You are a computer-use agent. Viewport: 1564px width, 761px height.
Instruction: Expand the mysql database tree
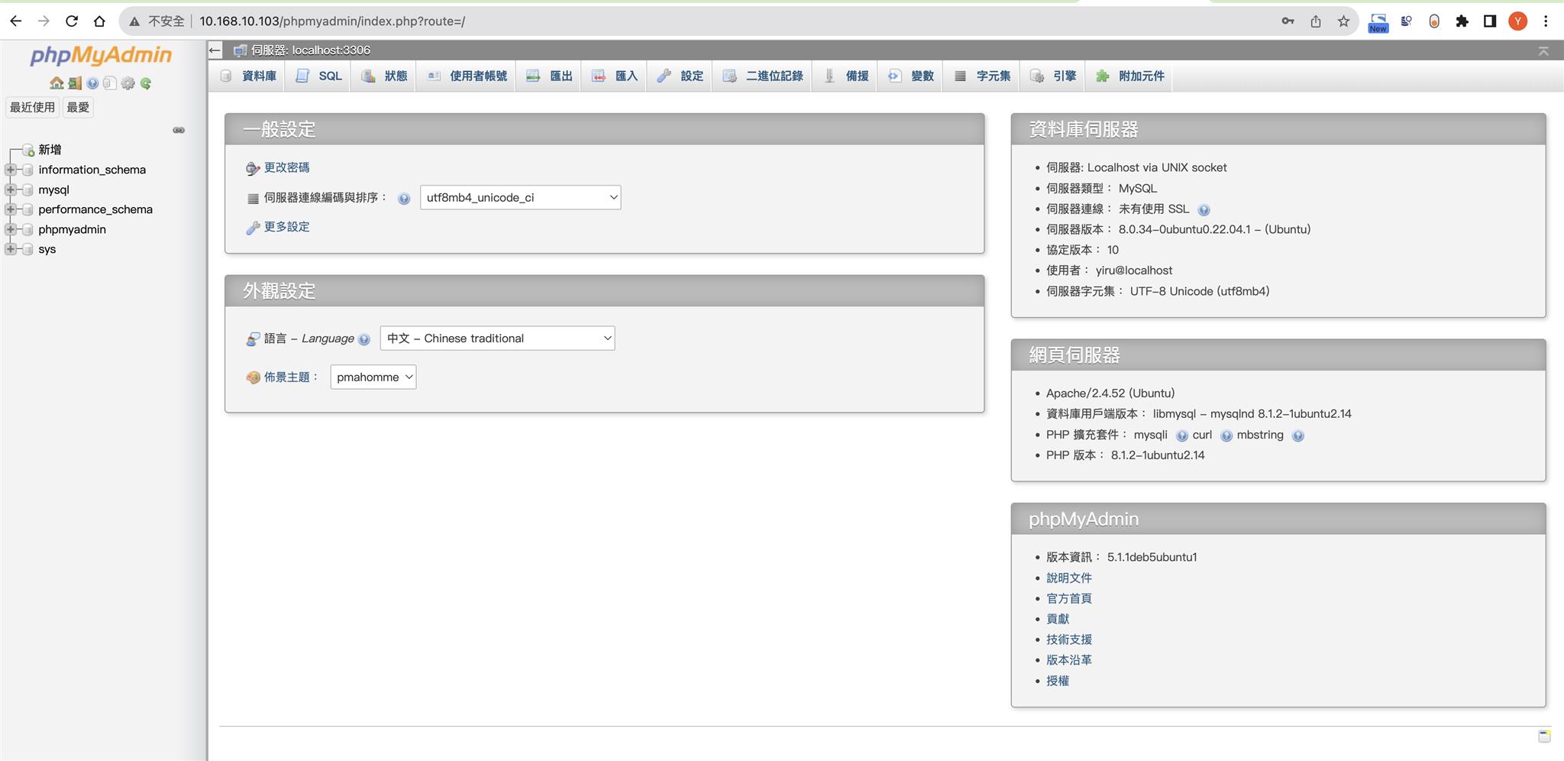[x=11, y=189]
